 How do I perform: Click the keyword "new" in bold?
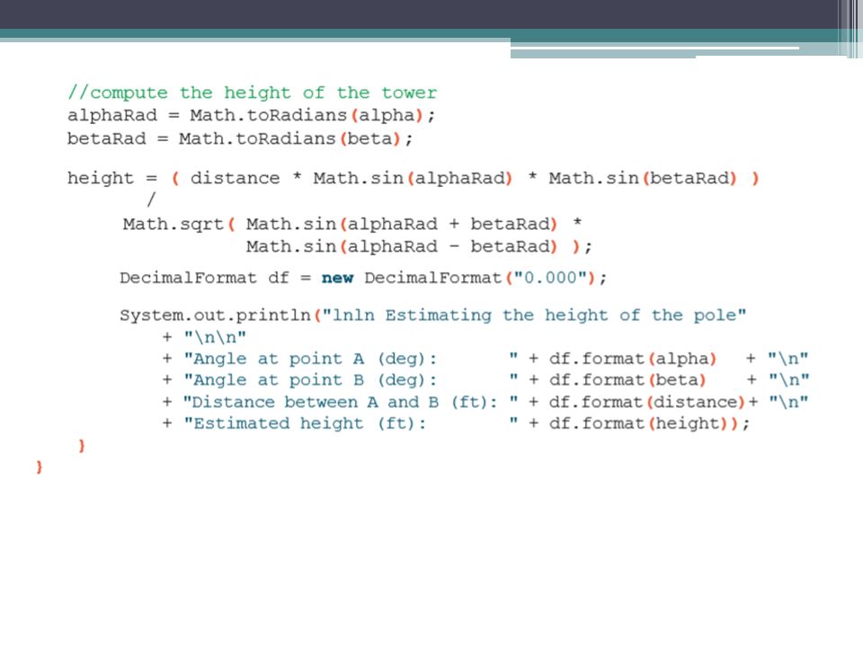coord(337,278)
